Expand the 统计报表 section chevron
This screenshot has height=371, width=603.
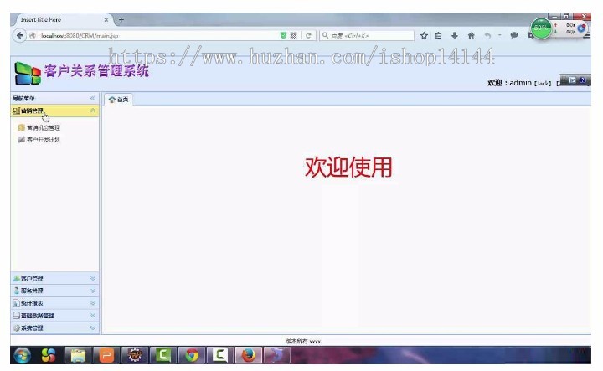pyautogui.click(x=93, y=303)
